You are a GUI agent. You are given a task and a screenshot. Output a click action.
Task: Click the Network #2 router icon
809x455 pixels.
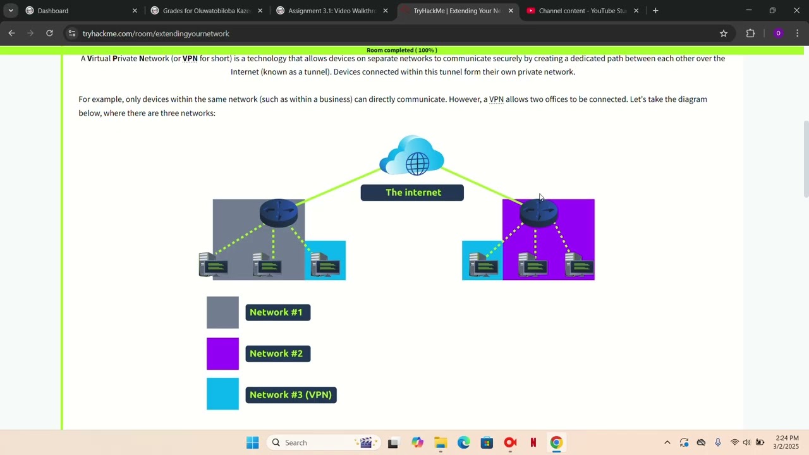pyautogui.click(x=538, y=213)
